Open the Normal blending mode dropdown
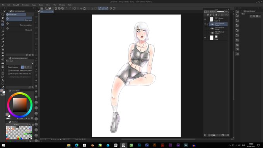This screenshot has width=263, height=148. coord(213,12)
